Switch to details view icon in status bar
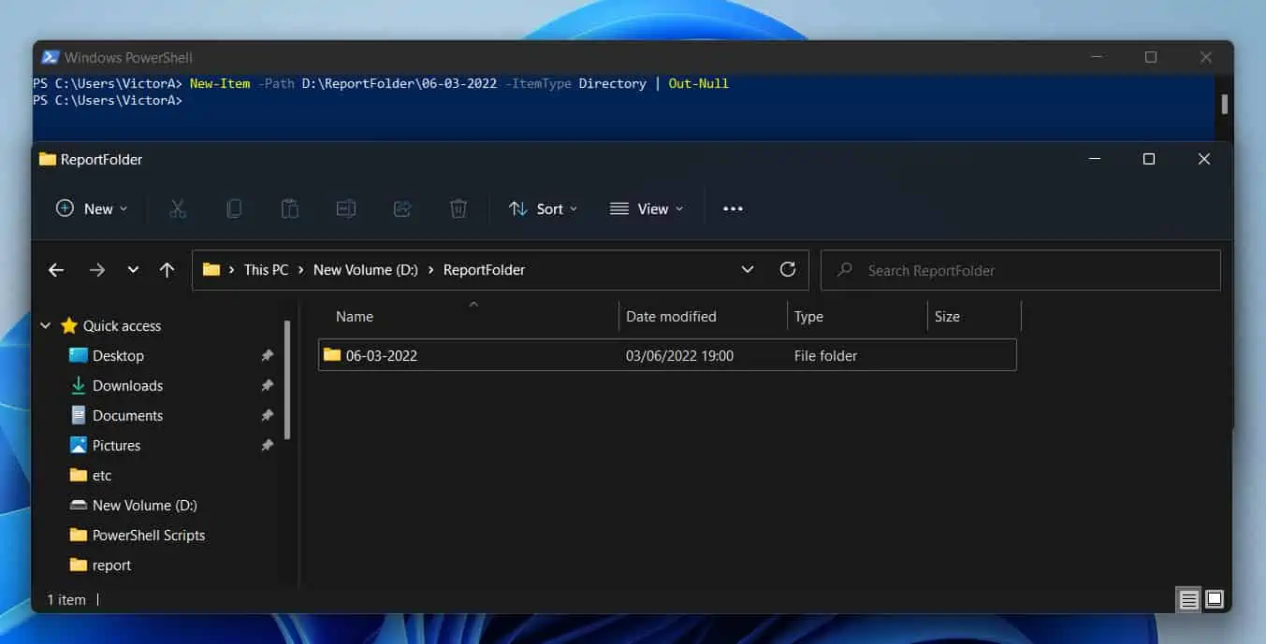1266x644 pixels. 1188,599
